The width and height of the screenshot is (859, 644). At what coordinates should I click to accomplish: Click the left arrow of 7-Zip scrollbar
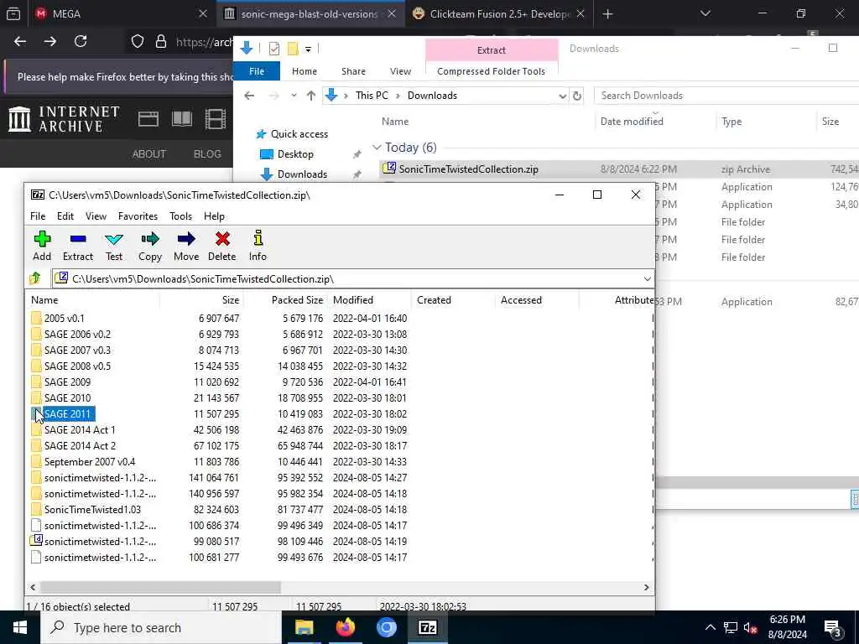[33, 587]
